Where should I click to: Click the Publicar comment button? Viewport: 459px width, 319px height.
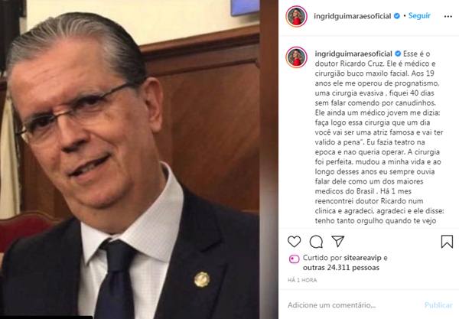pyautogui.click(x=438, y=305)
